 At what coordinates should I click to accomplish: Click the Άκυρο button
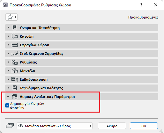click(112, 126)
